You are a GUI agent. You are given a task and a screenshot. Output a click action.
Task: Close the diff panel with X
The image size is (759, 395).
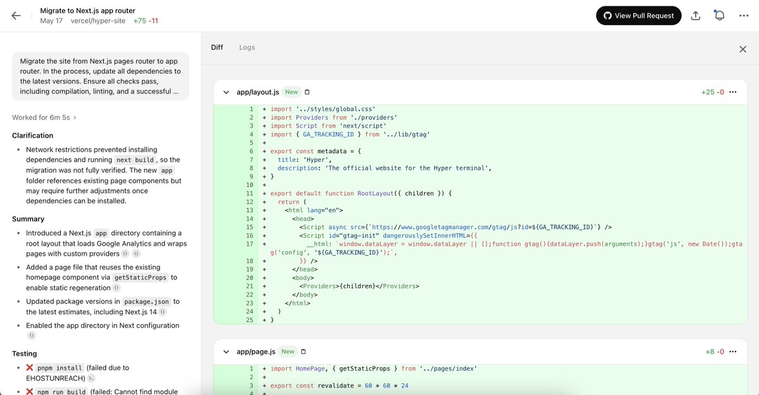[743, 49]
